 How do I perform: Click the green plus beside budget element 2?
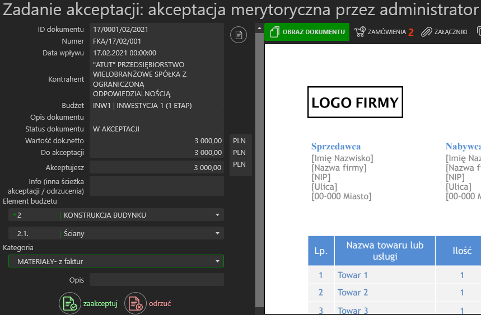15,215
